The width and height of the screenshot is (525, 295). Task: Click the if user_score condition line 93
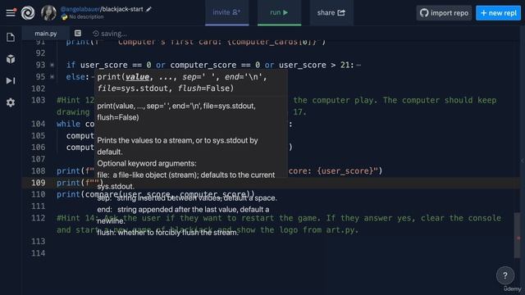(210, 65)
